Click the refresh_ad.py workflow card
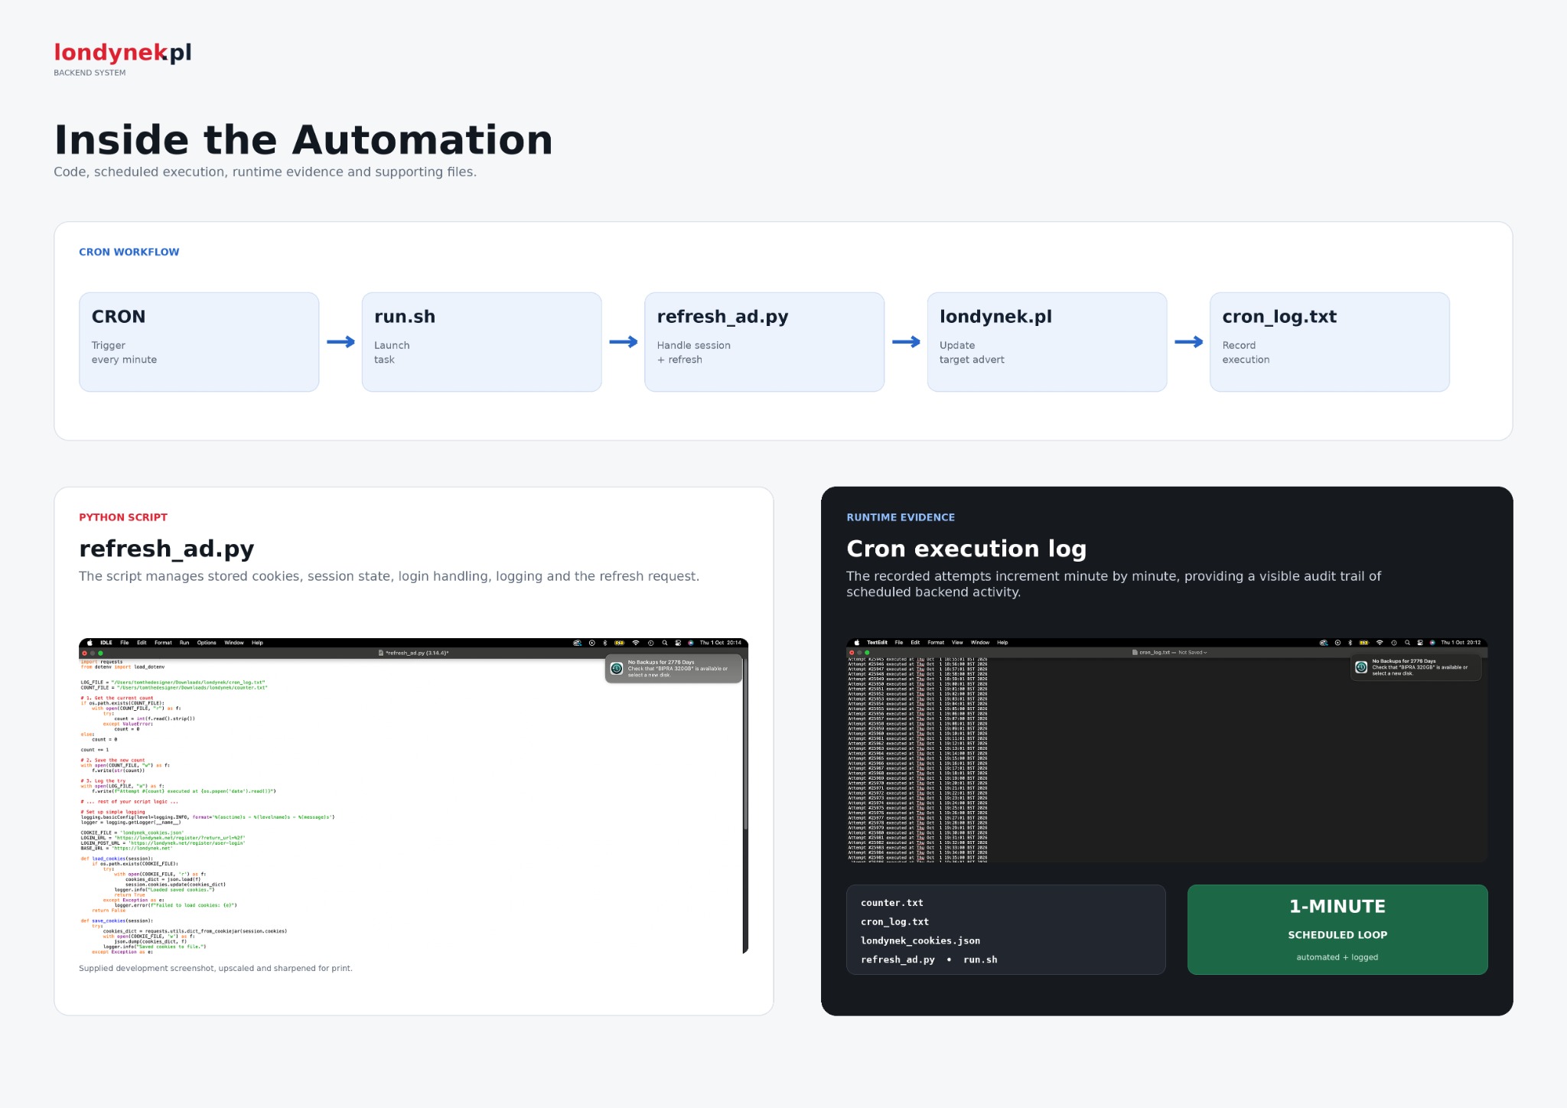Viewport: 1567px width, 1108px height. (x=764, y=342)
